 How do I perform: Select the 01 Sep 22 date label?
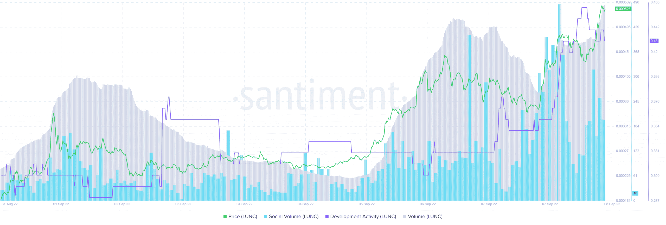61,204
